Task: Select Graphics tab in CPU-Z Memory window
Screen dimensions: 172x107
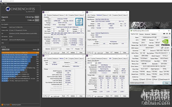Action: pyautogui.click(x=72, y=59)
